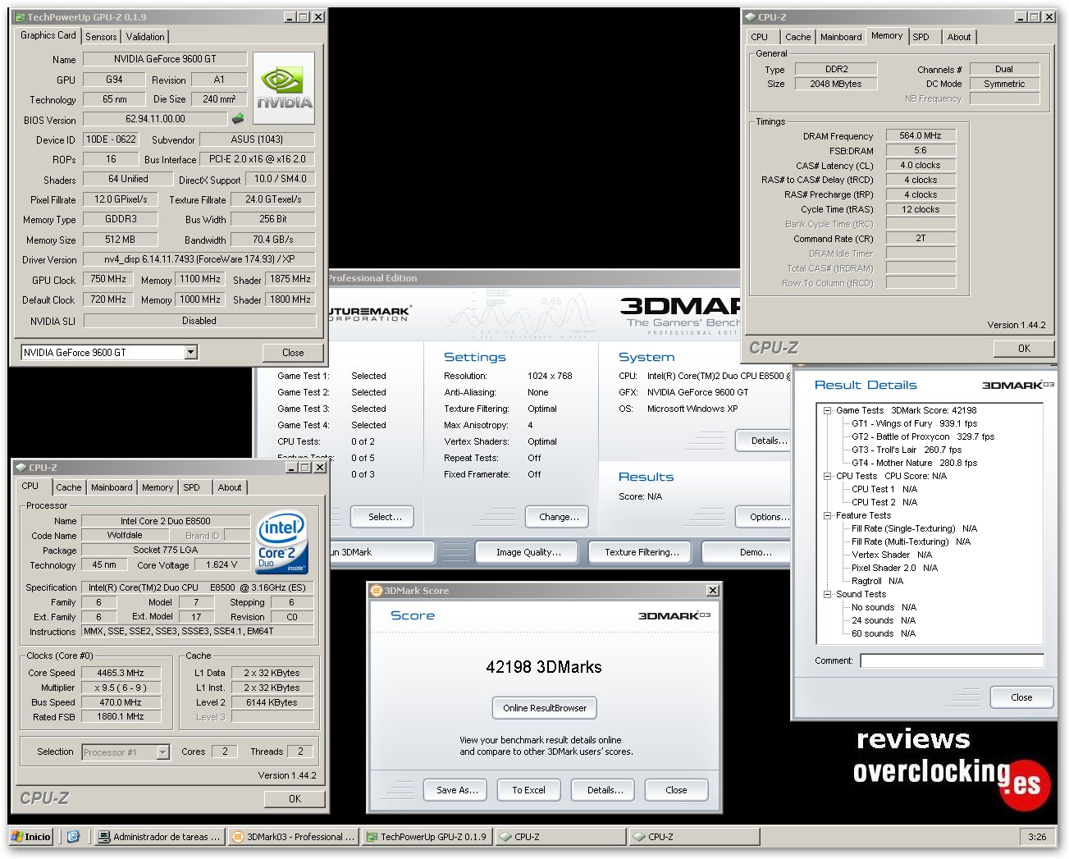The height and width of the screenshot is (859, 1069).
Task: Open Texture Filtering button in 3DMark
Action: 642,552
